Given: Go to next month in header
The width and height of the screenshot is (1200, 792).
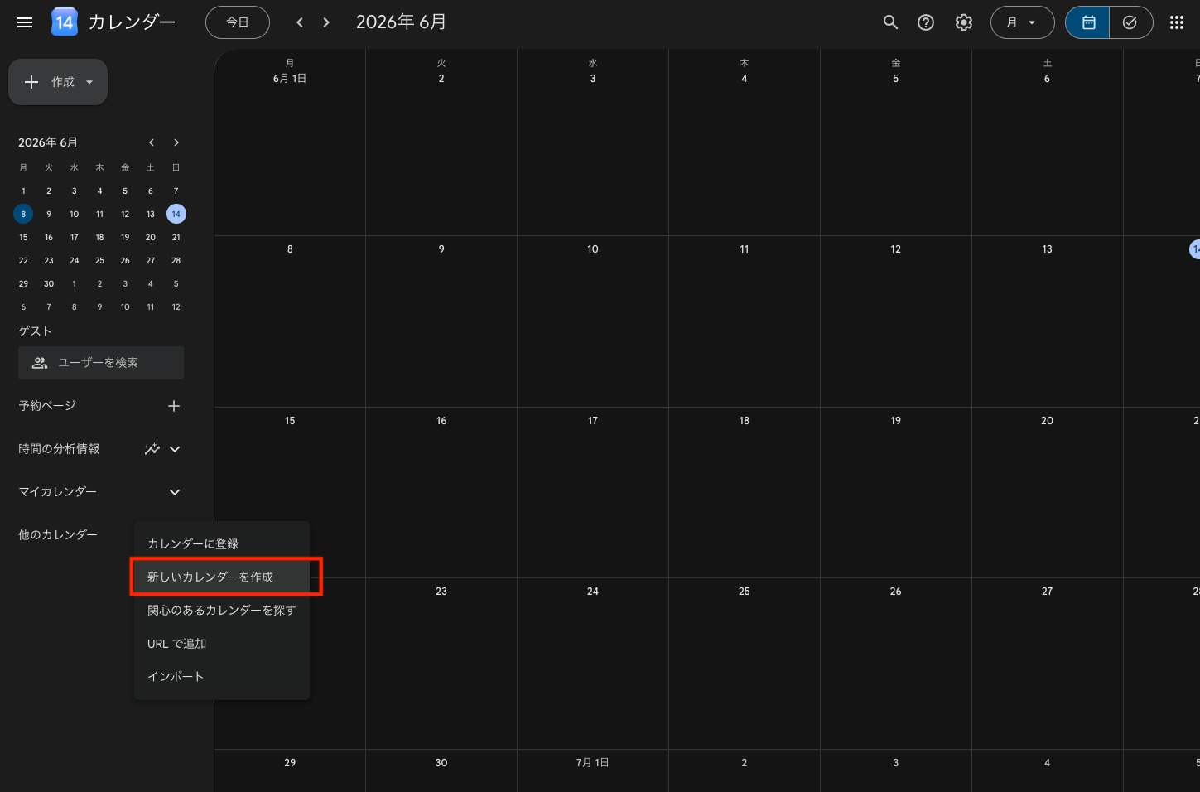Looking at the screenshot, I should [x=326, y=22].
